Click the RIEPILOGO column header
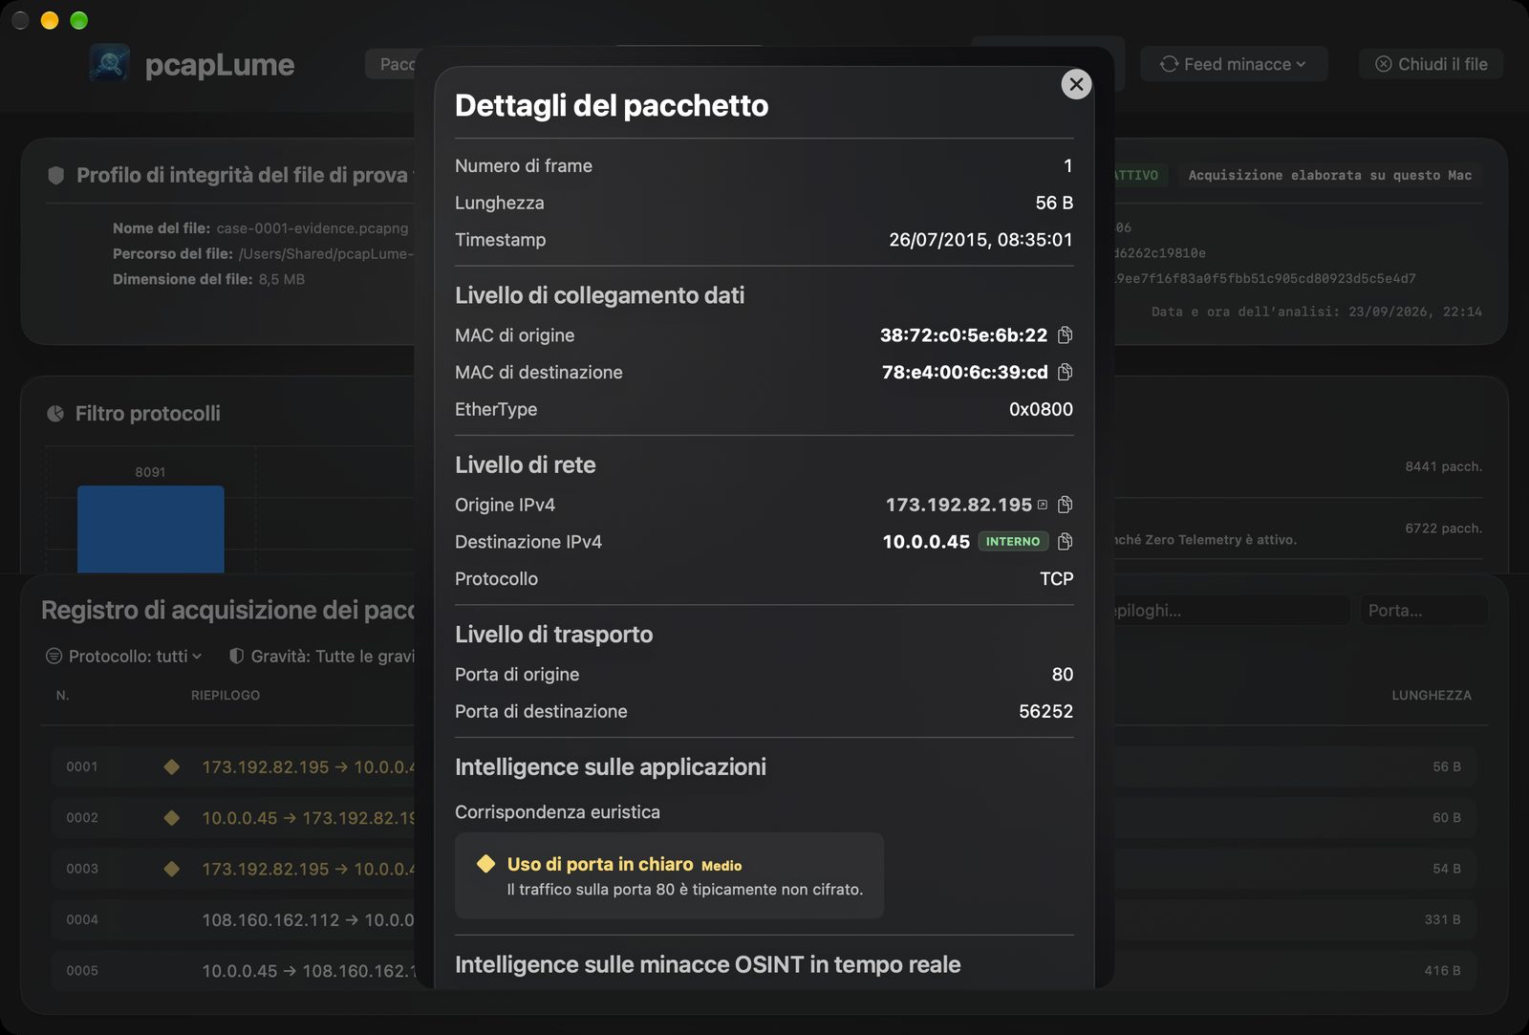This screenshot has height=1035, width=1529. click(226, 695)
